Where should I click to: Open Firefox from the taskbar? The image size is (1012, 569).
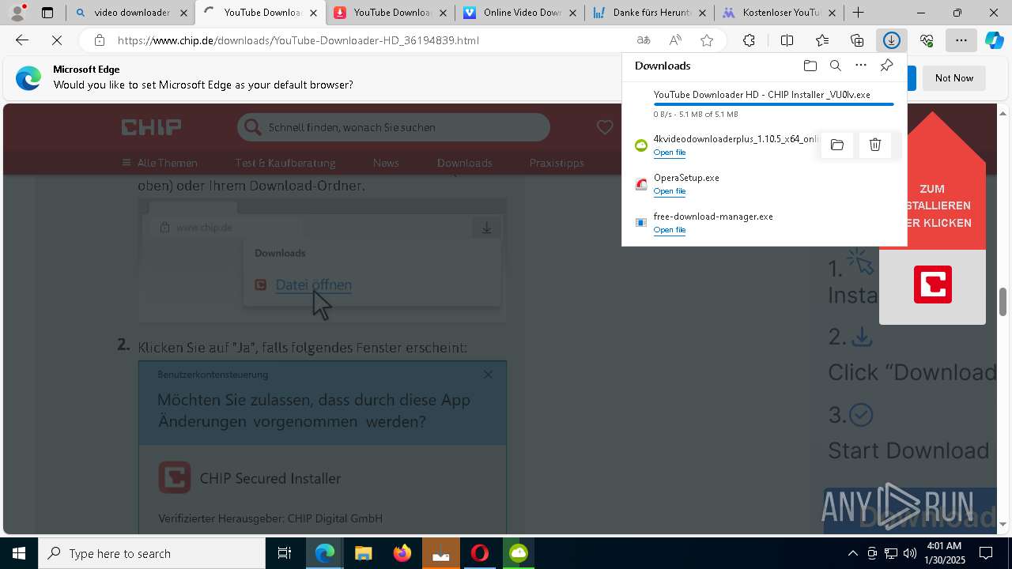[x=402, y=553]
